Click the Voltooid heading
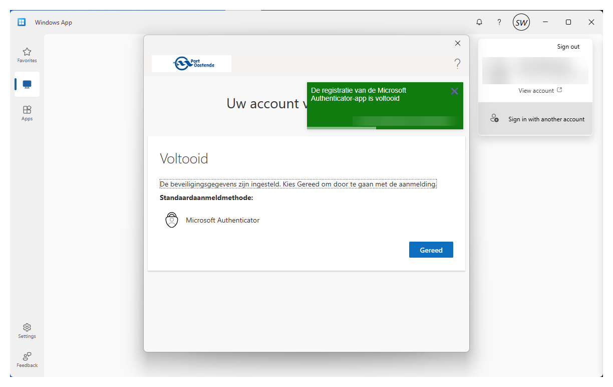This screenshot has width=613, height=387. coord(184,159)
